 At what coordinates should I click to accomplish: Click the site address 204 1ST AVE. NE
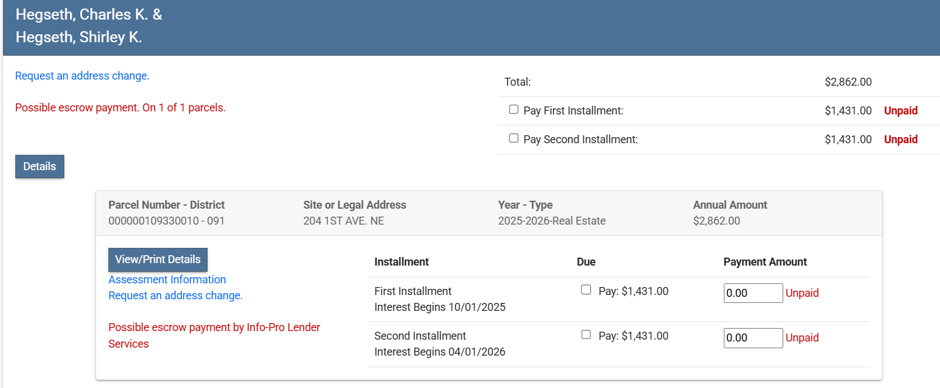point(344,221)
